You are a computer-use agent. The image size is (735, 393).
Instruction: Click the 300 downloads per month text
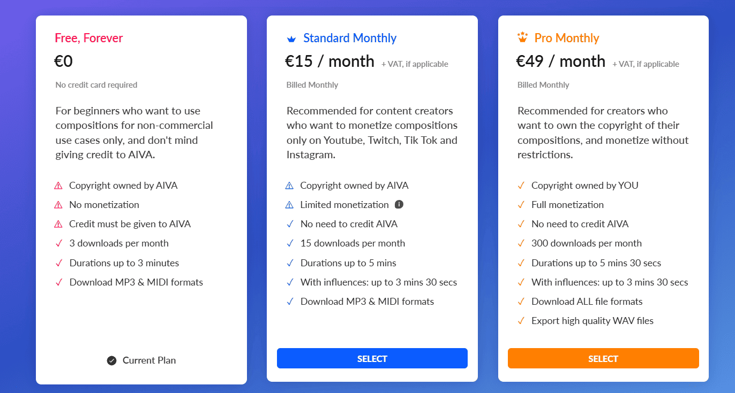click(586, 243)
